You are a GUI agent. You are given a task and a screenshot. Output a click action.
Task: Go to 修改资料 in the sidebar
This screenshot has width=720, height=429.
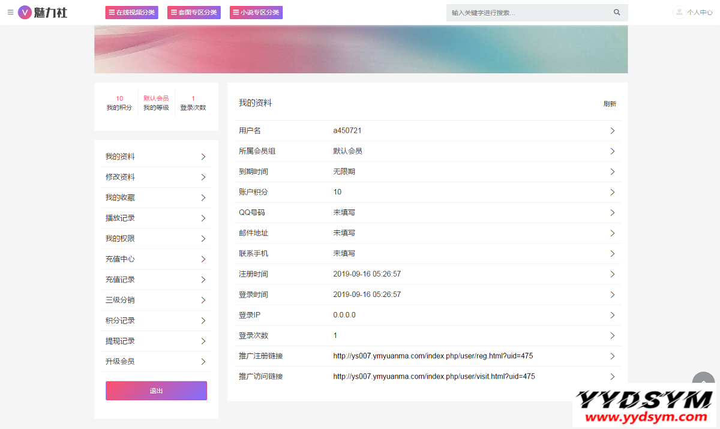tap(156, 177)
